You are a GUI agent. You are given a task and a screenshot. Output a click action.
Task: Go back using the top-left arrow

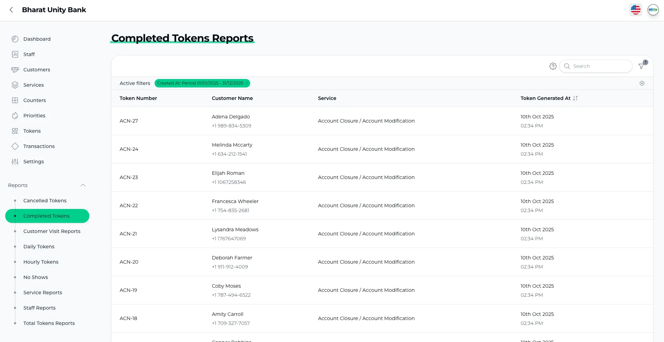[x=11, y=10]
